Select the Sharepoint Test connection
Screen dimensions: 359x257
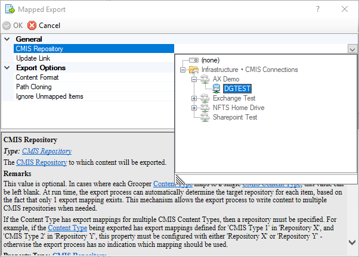click(x=235, y=117)
